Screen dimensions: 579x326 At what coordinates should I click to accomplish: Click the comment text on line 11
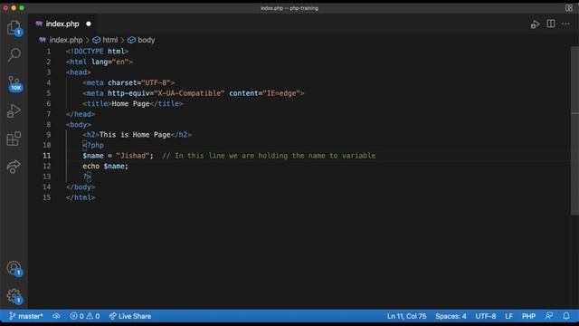pos(269,156)
